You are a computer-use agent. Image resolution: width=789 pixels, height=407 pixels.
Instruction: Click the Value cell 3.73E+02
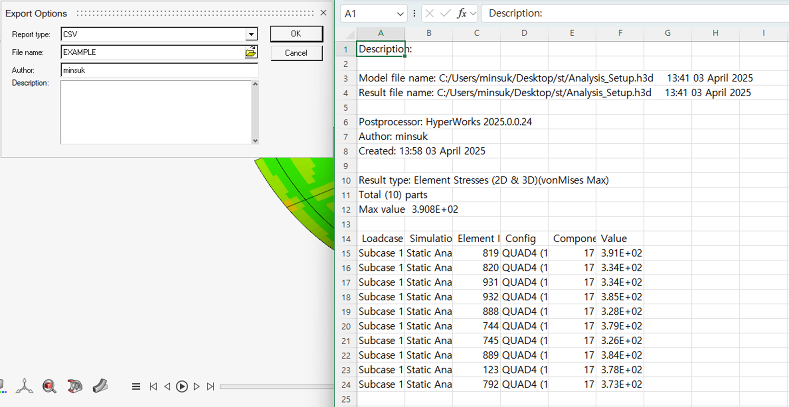620,384
